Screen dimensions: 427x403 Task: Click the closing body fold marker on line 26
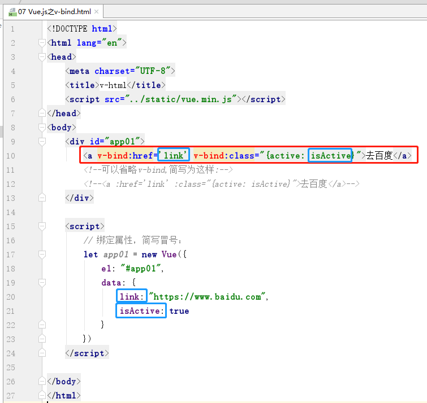42,381
